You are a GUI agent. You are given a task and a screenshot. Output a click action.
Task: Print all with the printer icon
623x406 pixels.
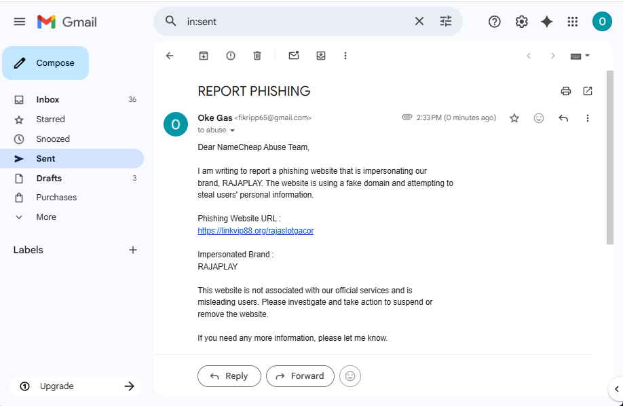(x=566, y=91)
